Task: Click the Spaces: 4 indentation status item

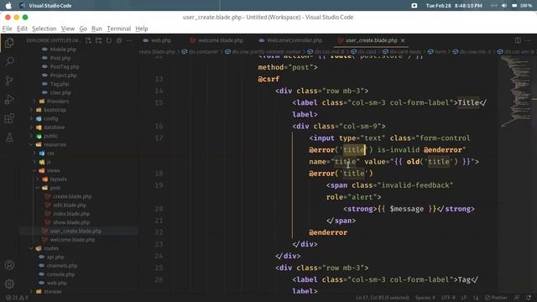Action: 425,298
